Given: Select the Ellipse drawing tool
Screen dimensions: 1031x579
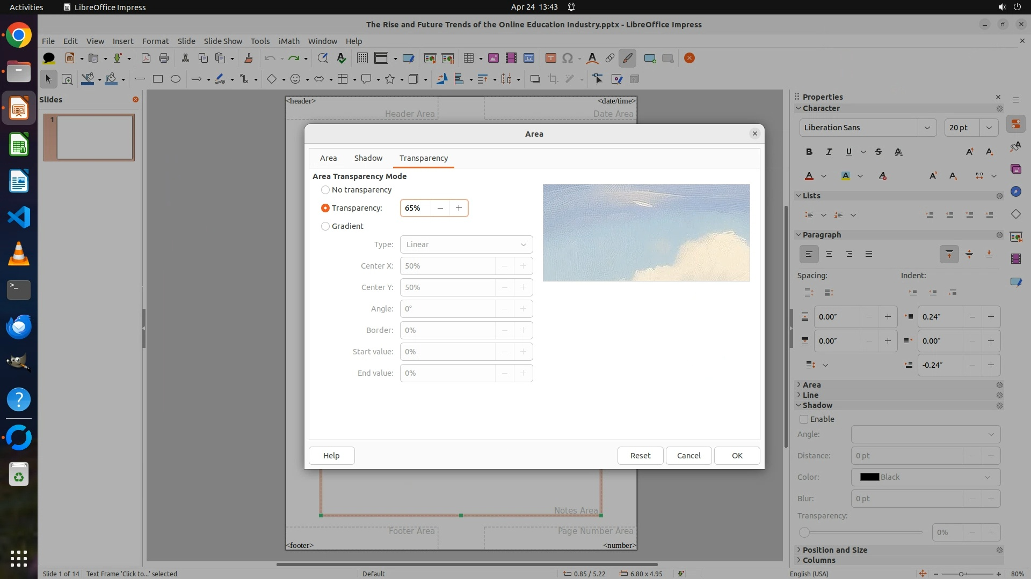Looking at the screenshot, I should [x=176, y=79].
